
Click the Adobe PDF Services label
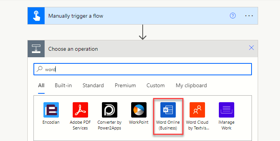tap(80, 125)
